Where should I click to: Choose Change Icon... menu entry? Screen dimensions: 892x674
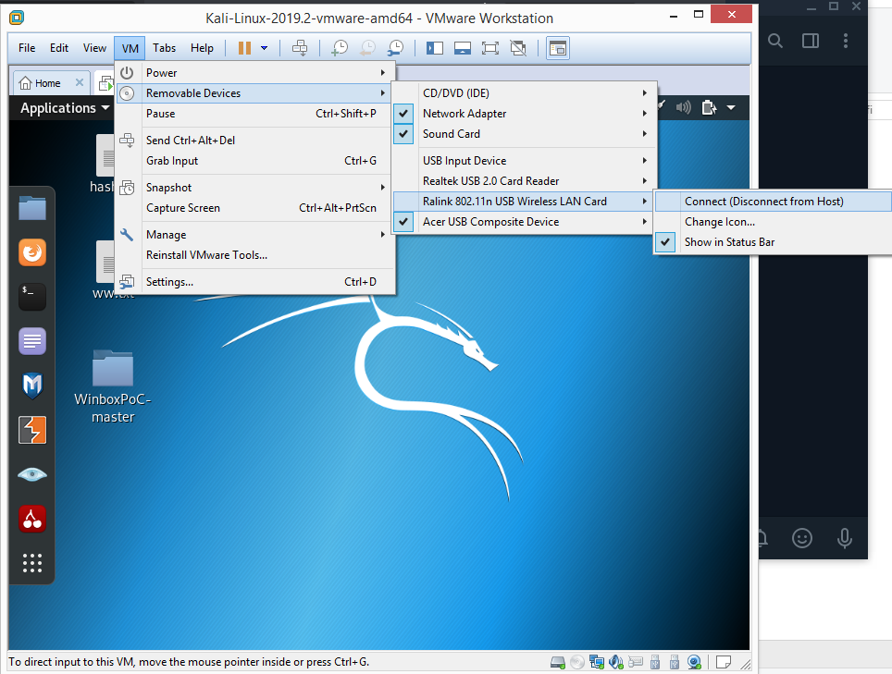[x=773, y=222]
